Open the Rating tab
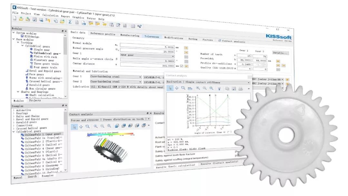This screenshot has height=196, width=348. [193, 39]
